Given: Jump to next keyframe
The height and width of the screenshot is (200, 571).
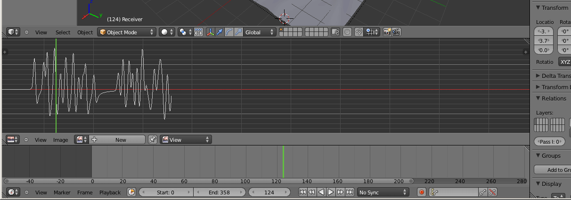Looking at the screenshot, I should [340, 192].
